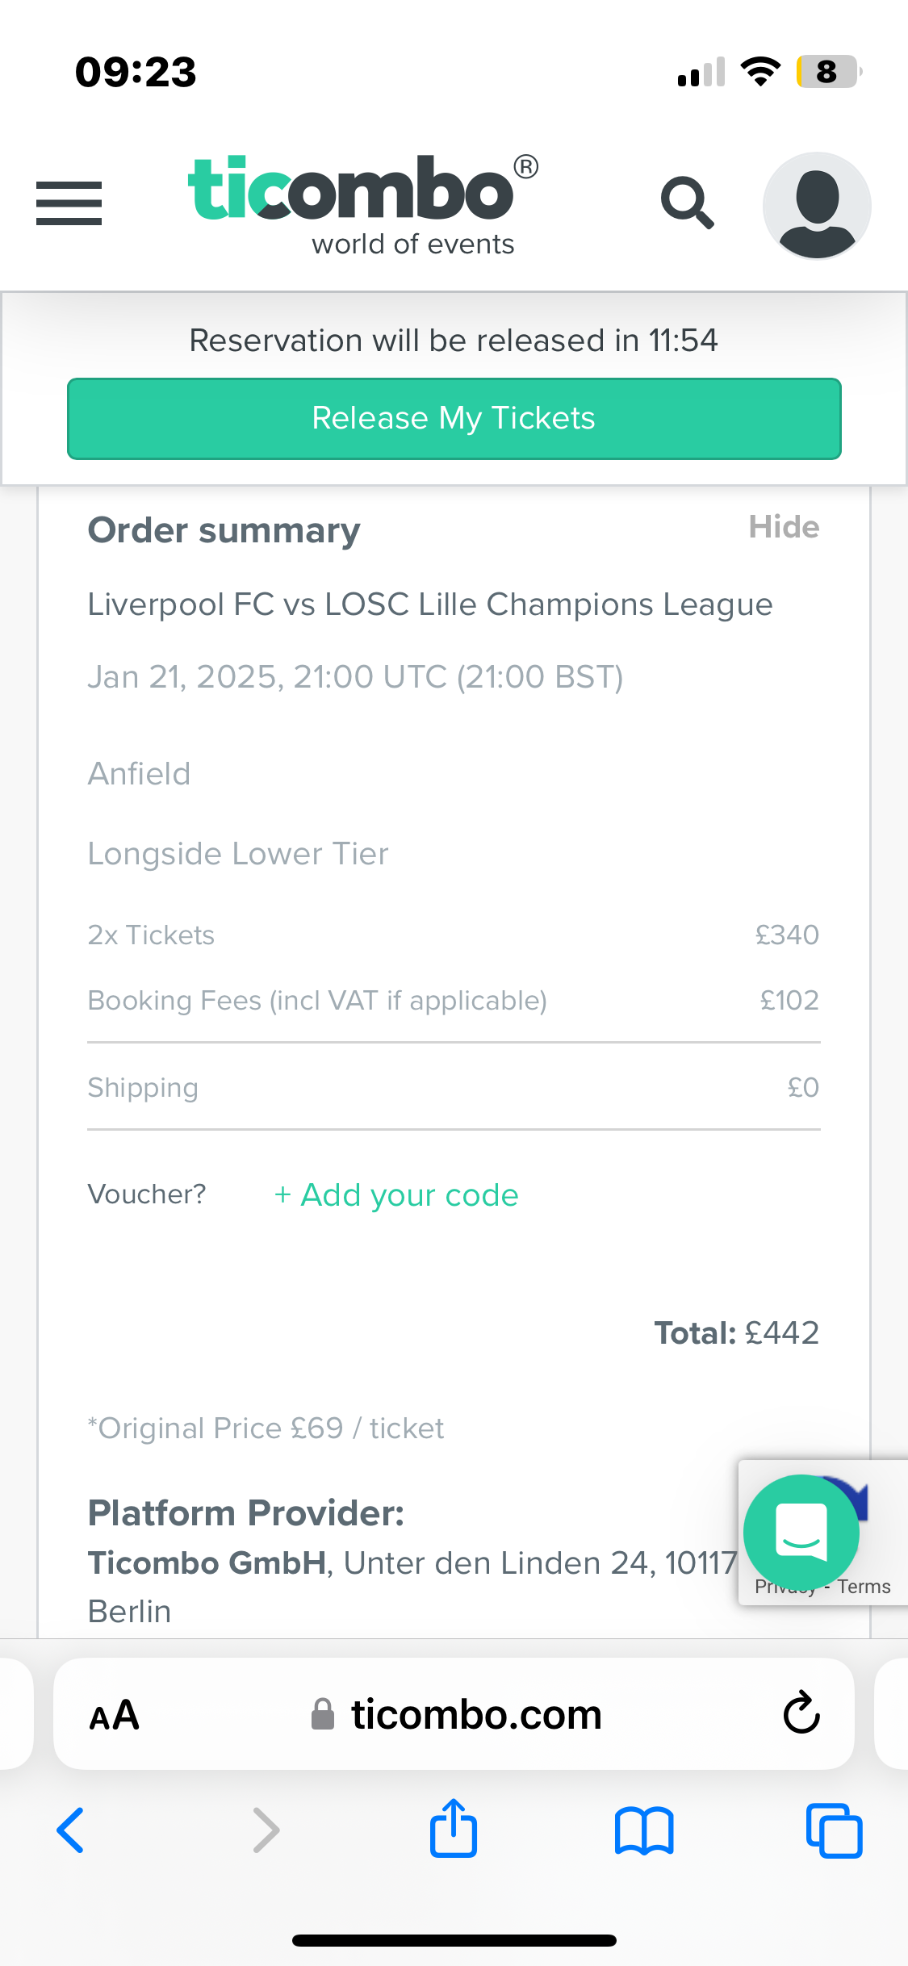Tap the battery indicator
The image size is (908, 1966).
[829, 72]
